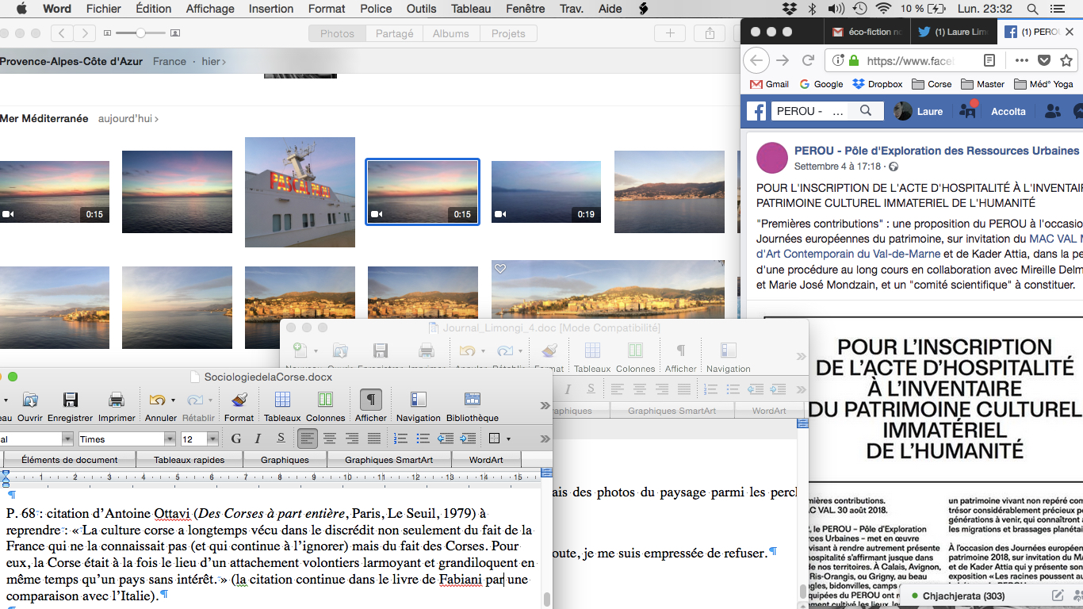The height and width of the screenshot is (609, 1083).
Task: Click the Enregistrer (save) floppy disk icon
Action: [x=70, y=400]
